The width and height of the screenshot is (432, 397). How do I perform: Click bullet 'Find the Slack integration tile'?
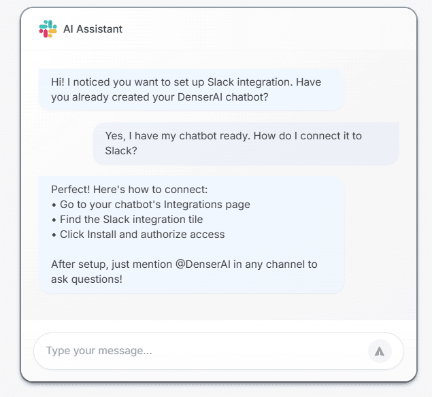pyautogui.click(x=127, y=220)
